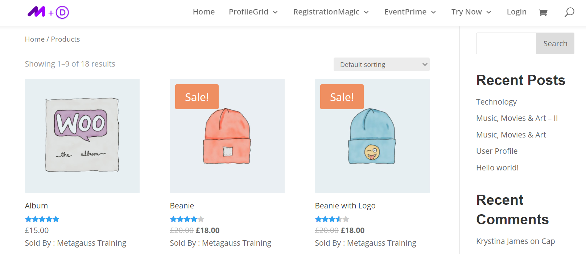Select the five-star rating under Album
This screenshot has height=254, width=586.
[x=42, y=219]
